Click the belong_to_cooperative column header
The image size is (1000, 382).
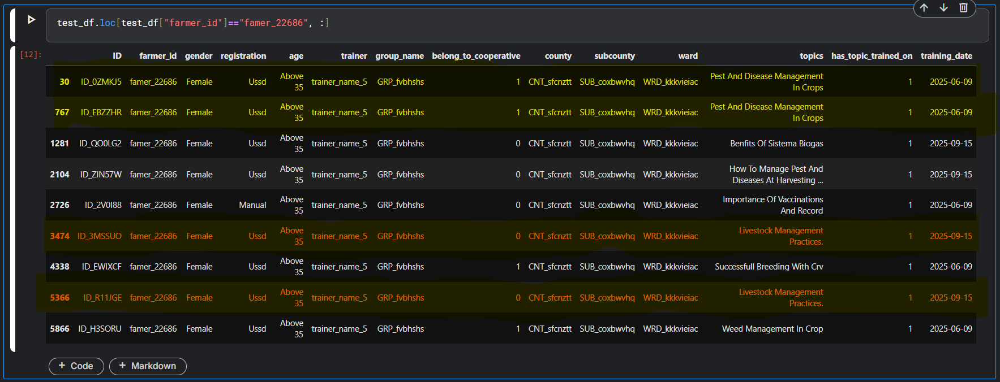tap(476, 56)
